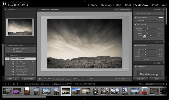169x100 pixels.
Task: Hide top module bar arrow
Action: coord(85,1)
